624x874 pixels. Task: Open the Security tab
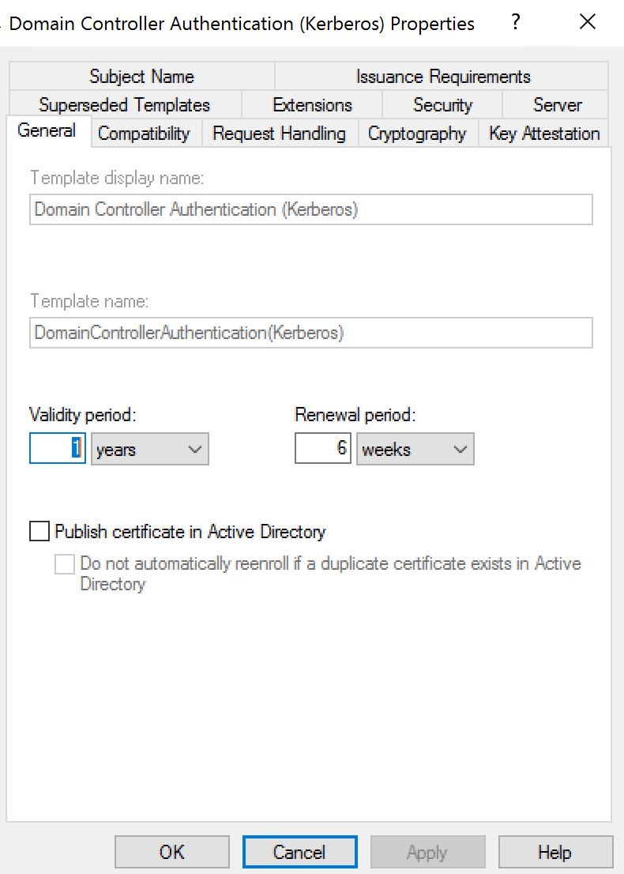pyautogui.click(x=442, y=105)
